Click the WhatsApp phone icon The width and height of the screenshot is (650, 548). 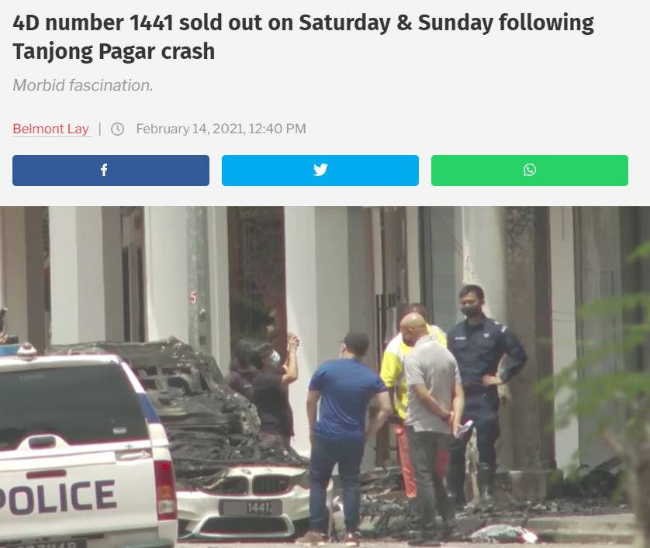click(x=529, y=170)
